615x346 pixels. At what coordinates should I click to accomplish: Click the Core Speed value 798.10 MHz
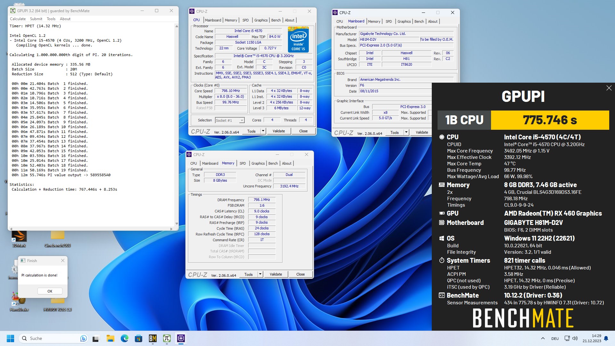(x=231, y=91)
